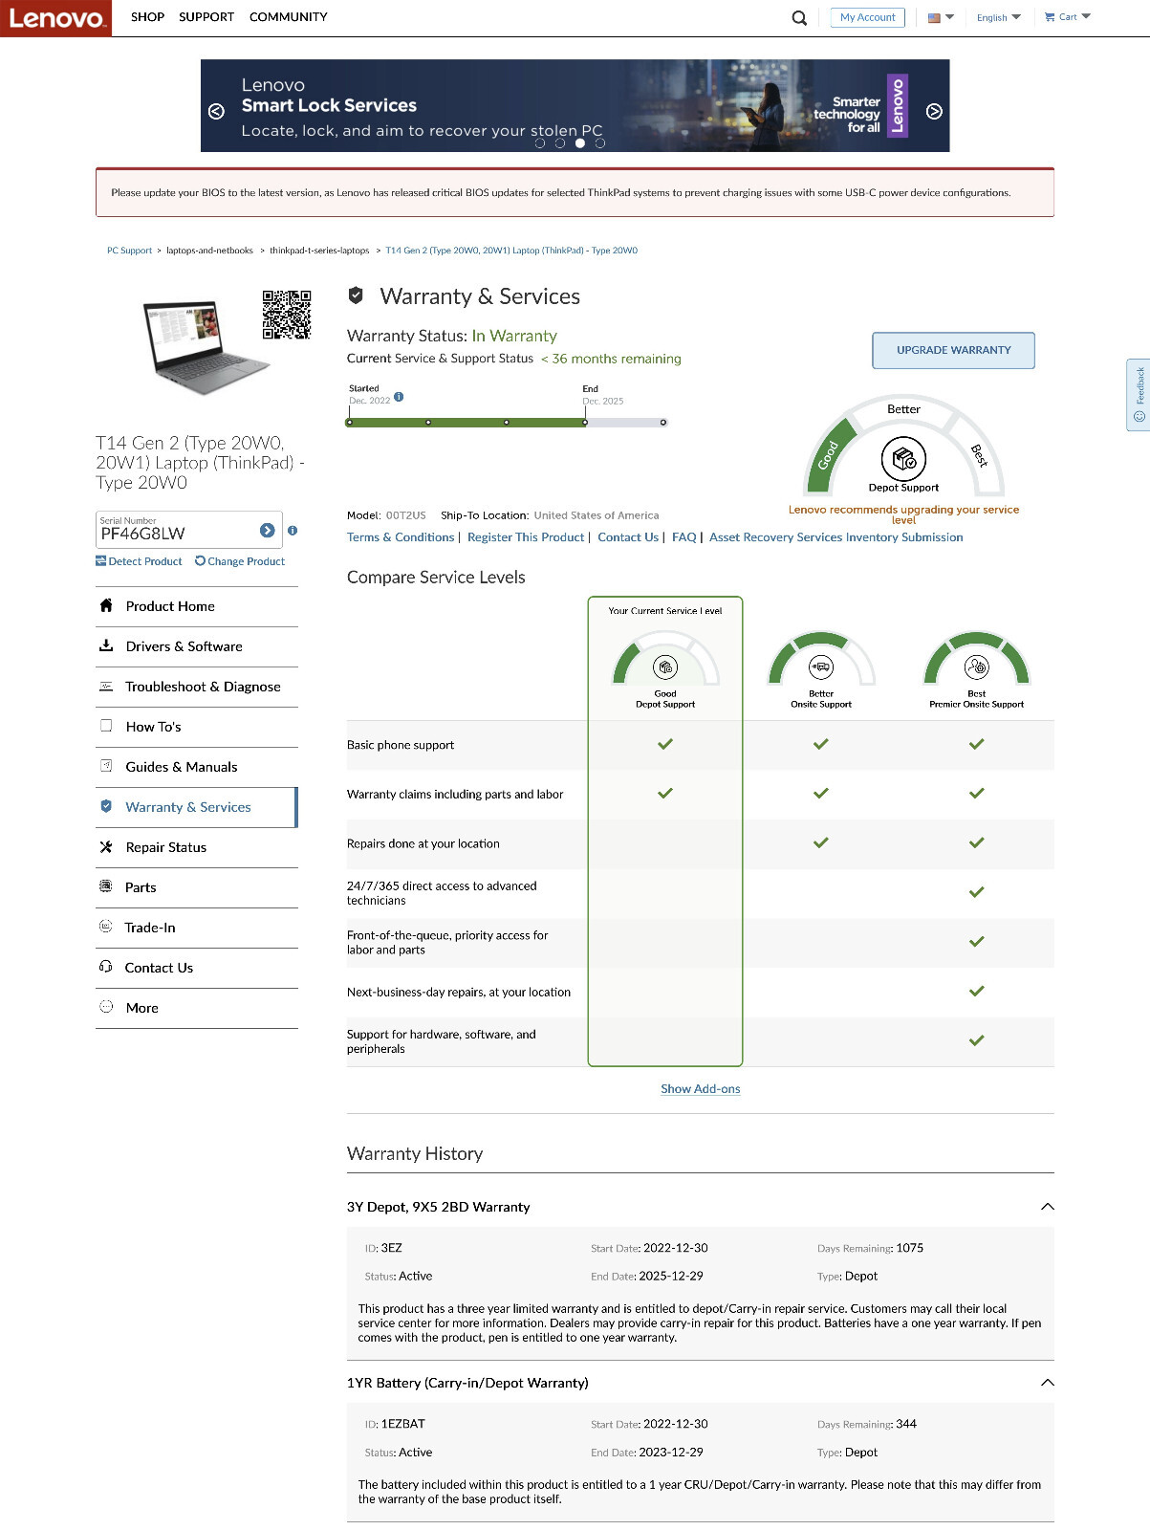Select Repair Status in sidebar
This screenshot has height=1530, width=1150.
pos(197,847)
